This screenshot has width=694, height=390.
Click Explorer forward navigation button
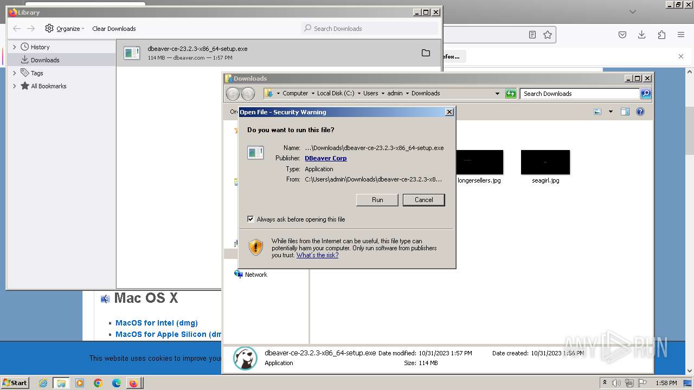click(x=248, y=94)
